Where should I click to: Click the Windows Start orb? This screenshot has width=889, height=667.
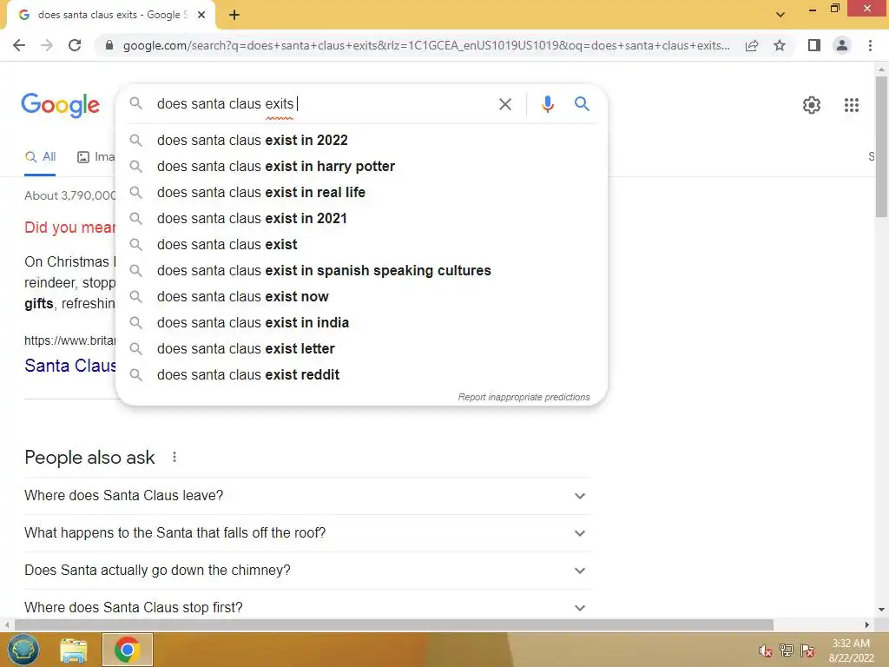click(23, 650)
